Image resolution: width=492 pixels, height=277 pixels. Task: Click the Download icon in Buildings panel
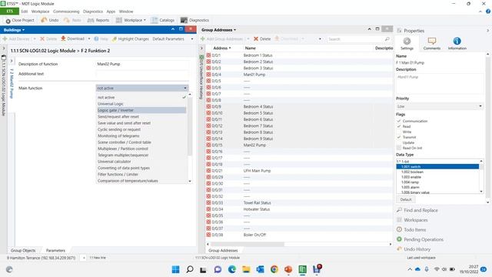[63, 38]
